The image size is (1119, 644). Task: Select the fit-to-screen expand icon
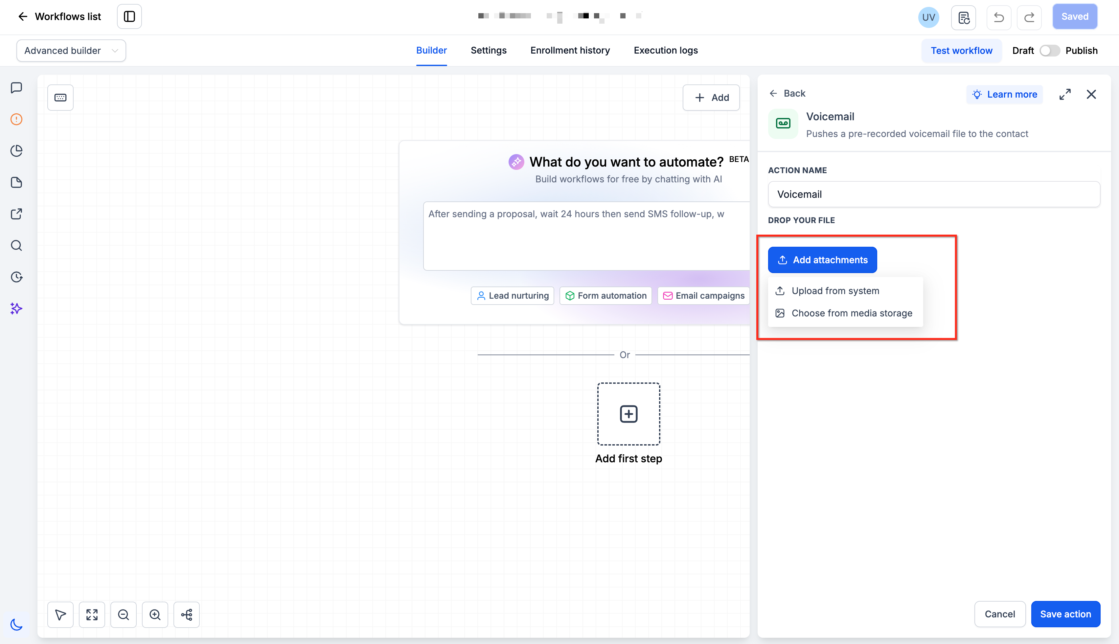pos(92,614)
